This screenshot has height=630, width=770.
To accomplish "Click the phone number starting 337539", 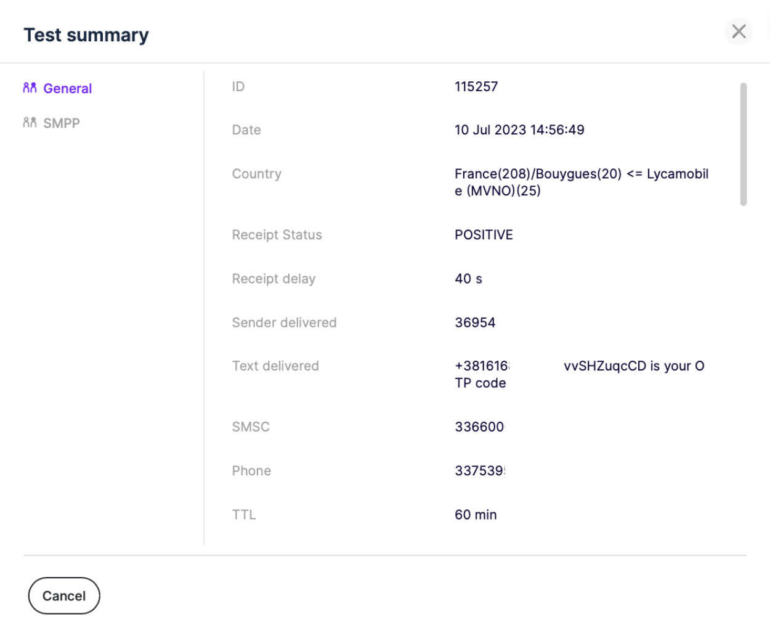I will click(479, 471).
